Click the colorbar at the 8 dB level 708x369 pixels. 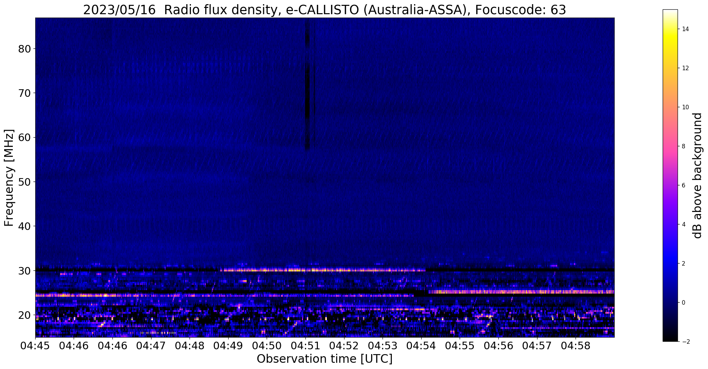pyautogui.click(x=670, y=146)
